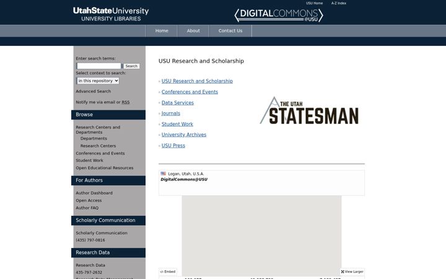The width and height of the screenshot is (446, 279).
Task: Click View Larger on the map
Action: (x=352, y=272)
